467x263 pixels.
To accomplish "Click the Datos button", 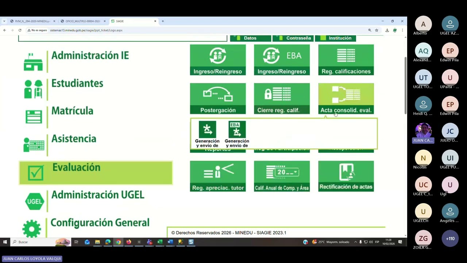I will click(250, 38).
